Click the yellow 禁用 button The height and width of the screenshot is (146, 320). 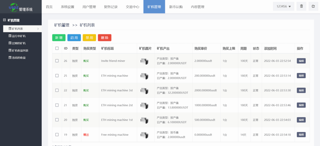[89, 38]
